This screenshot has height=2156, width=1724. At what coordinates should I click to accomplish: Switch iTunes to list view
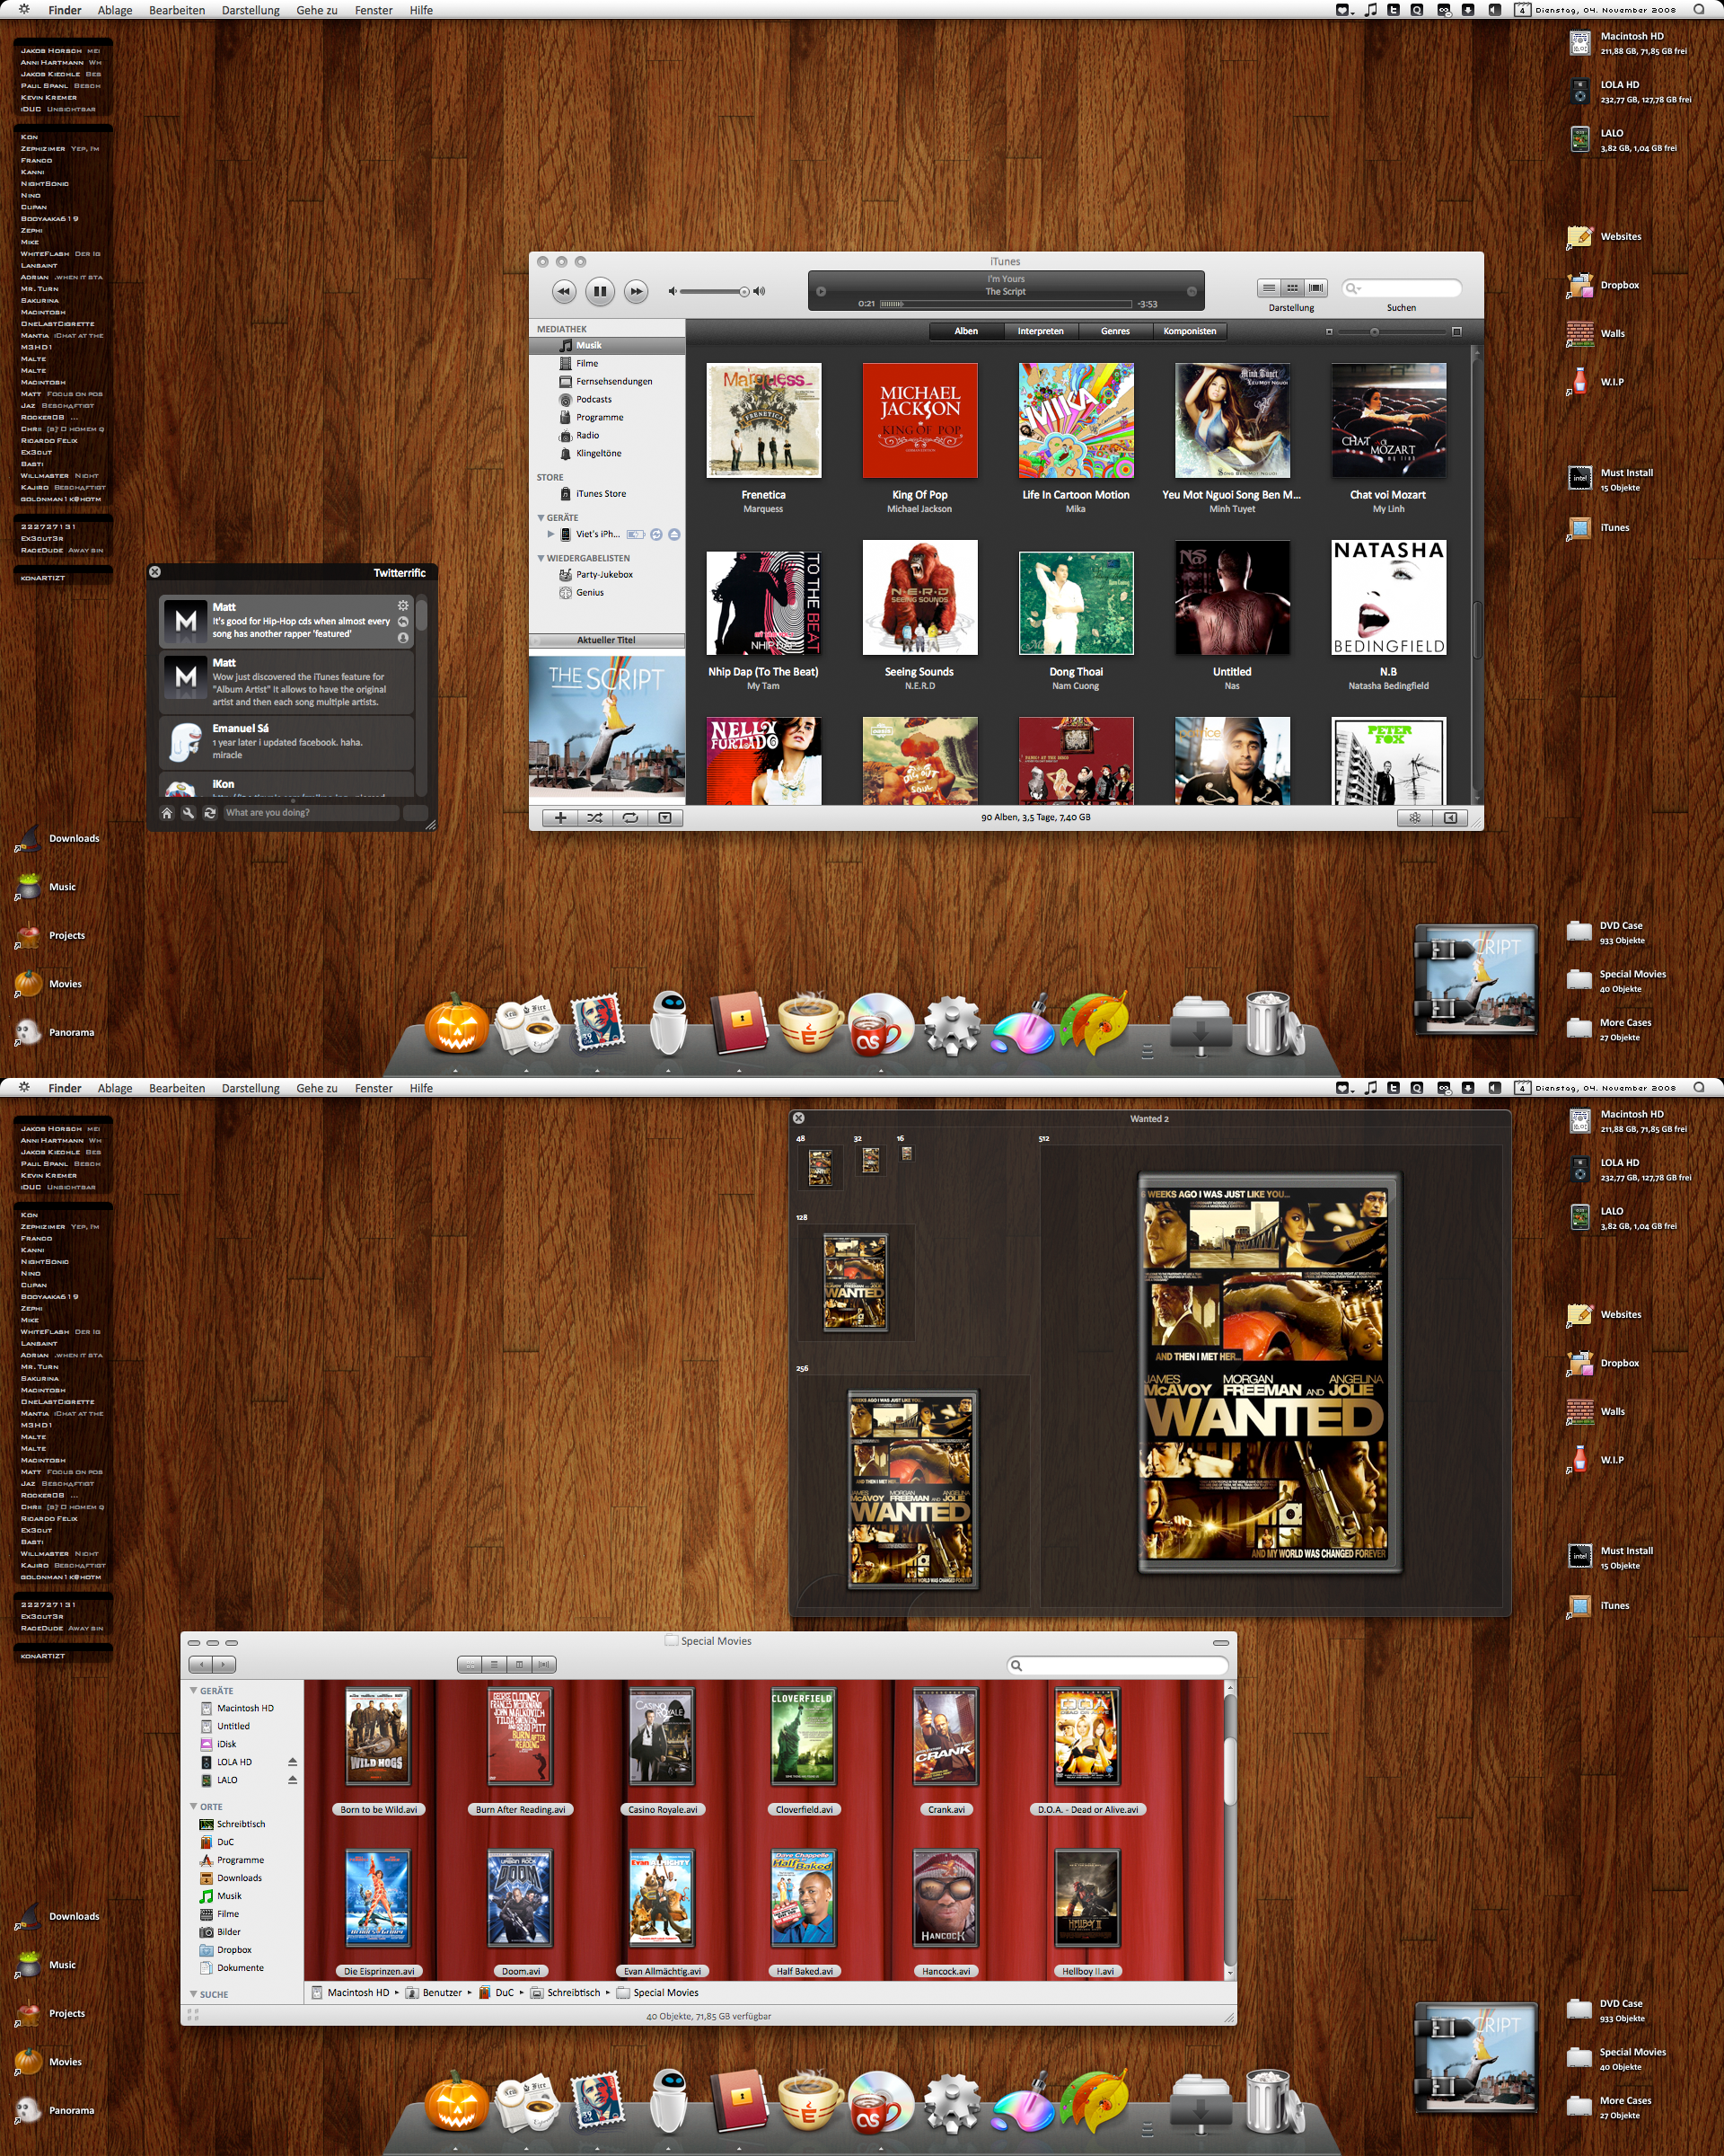click(1268, 288)
